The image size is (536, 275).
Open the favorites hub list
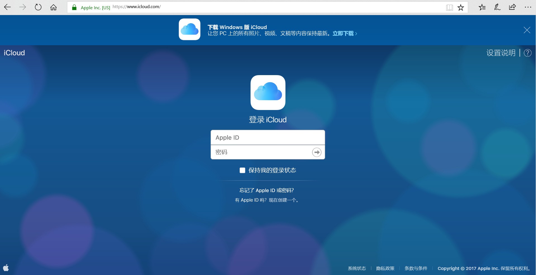[x=482, y=7]
